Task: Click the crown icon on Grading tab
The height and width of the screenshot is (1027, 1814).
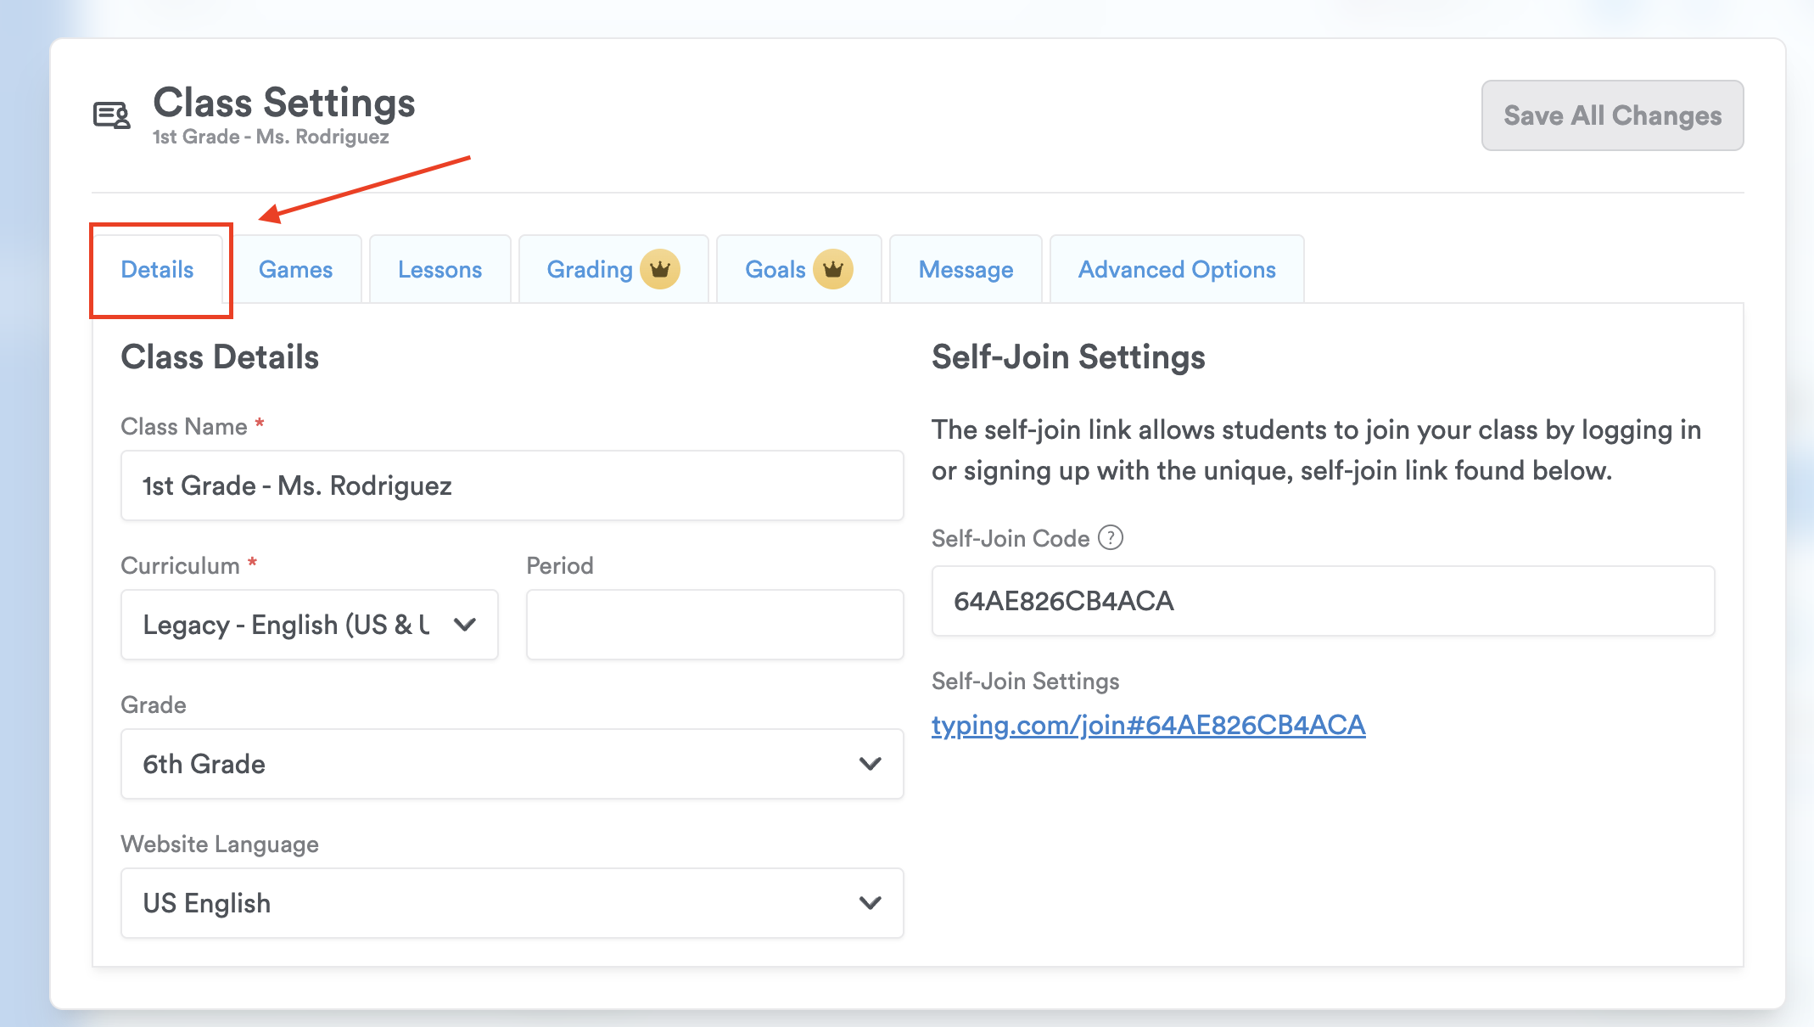Action: tap(659, 270)
